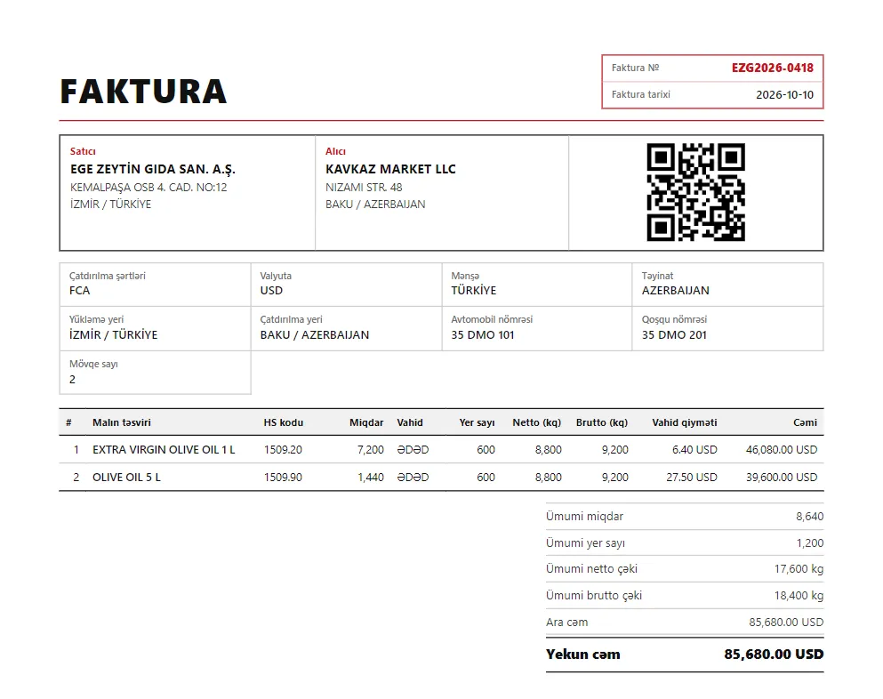
Task: Click HS code 1509.90
Action: (283, 477)
